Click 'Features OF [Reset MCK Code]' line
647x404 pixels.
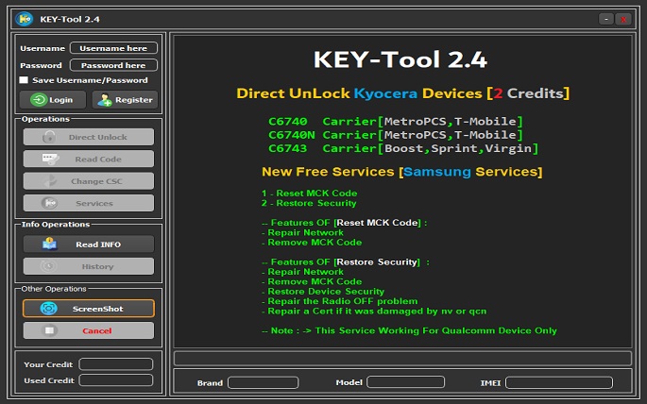[x=345, y=223]
